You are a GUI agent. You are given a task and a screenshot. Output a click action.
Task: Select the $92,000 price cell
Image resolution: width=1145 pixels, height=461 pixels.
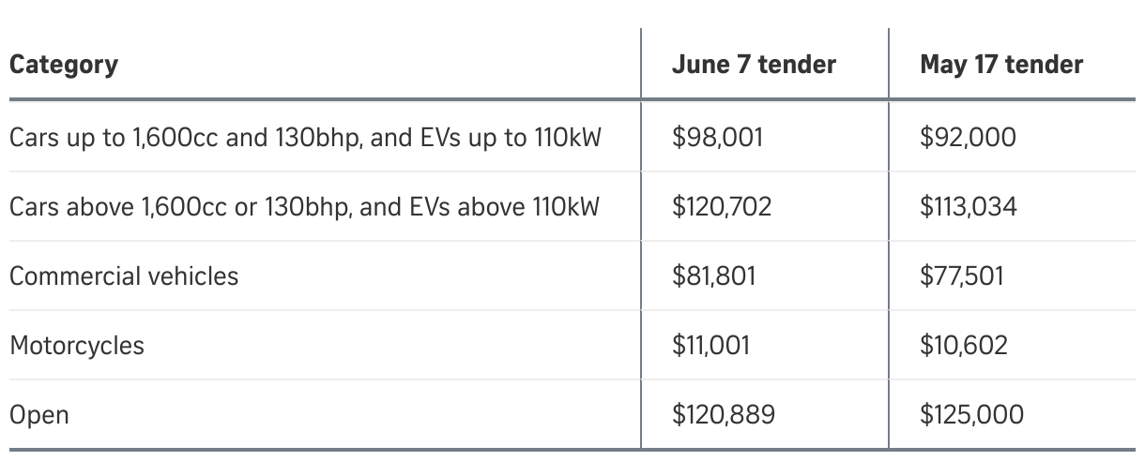968,138
